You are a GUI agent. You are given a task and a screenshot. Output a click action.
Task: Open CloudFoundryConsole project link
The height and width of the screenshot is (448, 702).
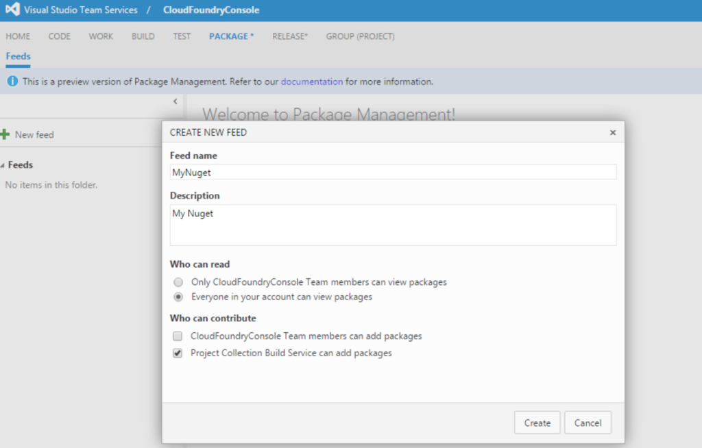pos(211,10)
